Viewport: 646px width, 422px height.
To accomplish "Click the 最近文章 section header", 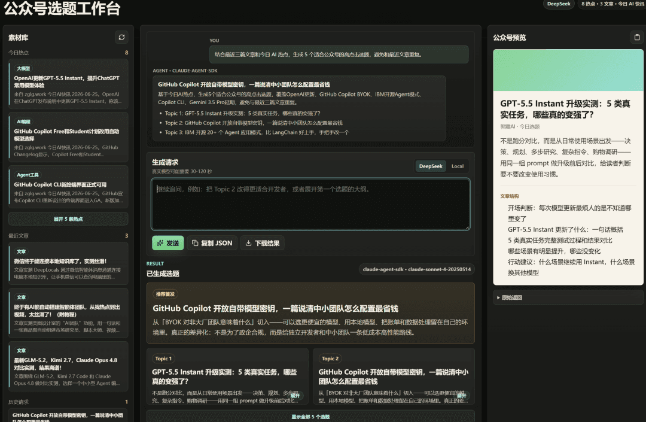I will 19,236.
